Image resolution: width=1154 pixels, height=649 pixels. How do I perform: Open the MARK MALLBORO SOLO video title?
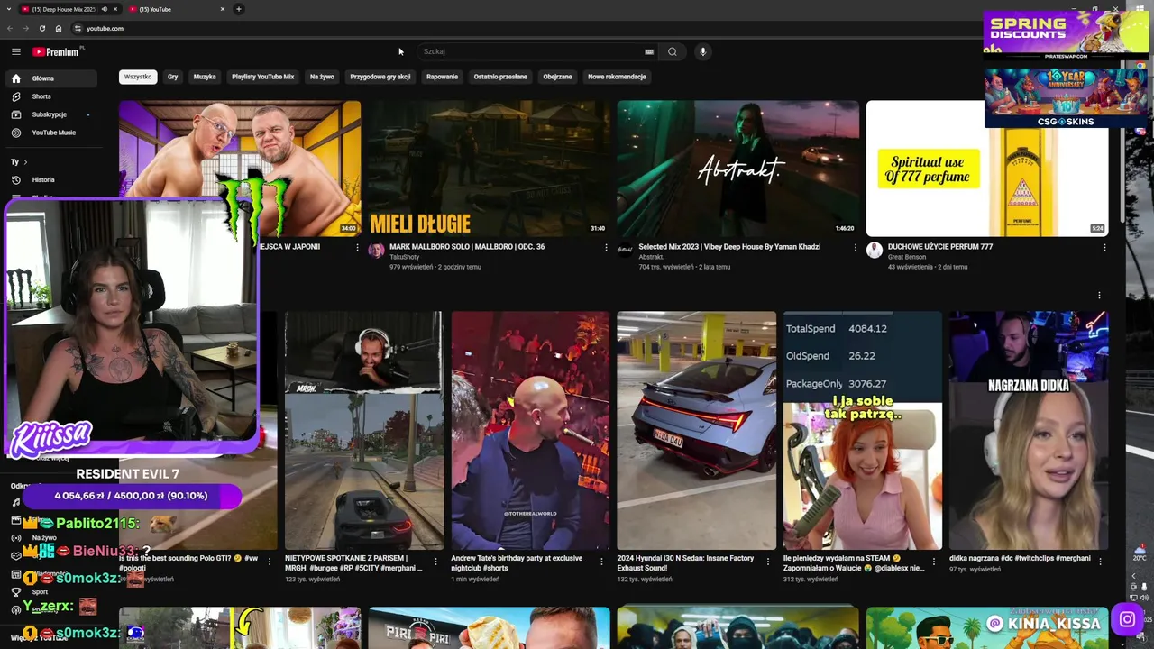[467, 246]
